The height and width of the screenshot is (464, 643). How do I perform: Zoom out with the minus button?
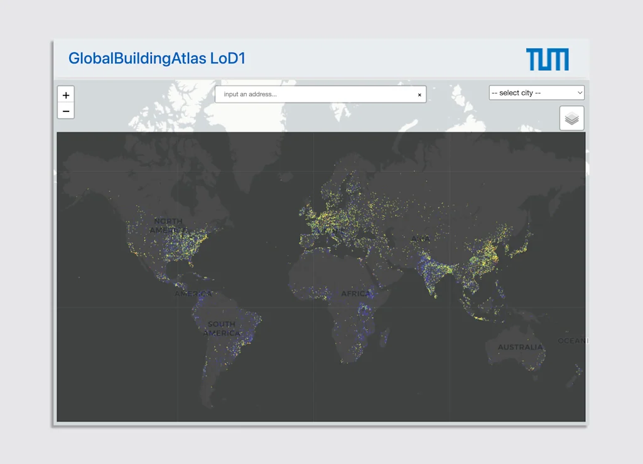click(66, 111)
